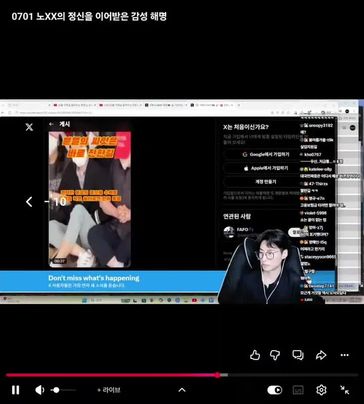Toggle subtitles with the captions icon
Image resolution: width=364 pixels, height=404 pixels.
298,390
